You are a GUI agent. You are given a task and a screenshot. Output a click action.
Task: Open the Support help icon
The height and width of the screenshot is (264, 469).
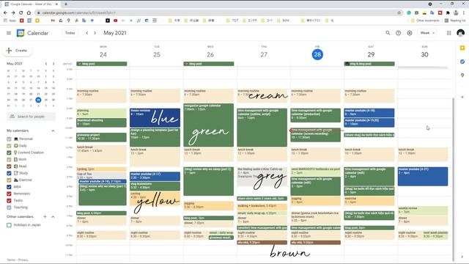399,33
